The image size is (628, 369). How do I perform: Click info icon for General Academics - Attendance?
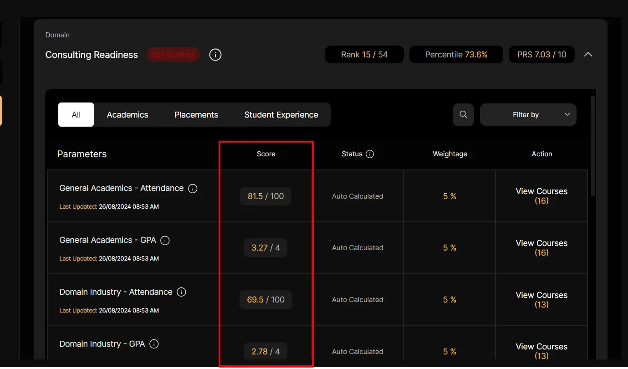coord(193,189)
